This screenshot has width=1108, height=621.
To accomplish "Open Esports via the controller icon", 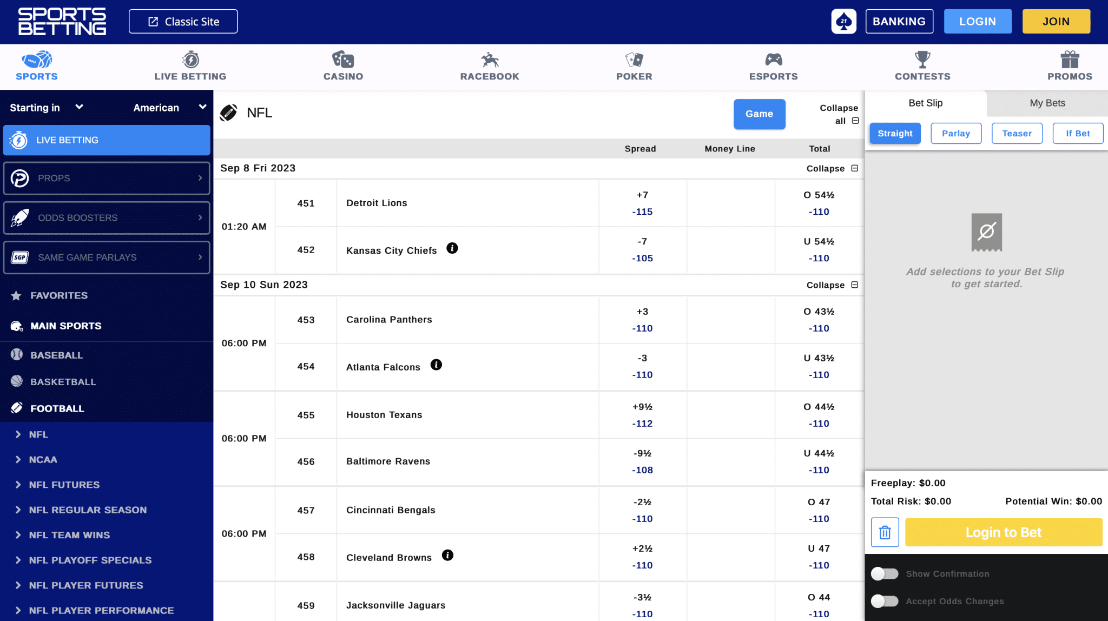I will click(774, 60).
